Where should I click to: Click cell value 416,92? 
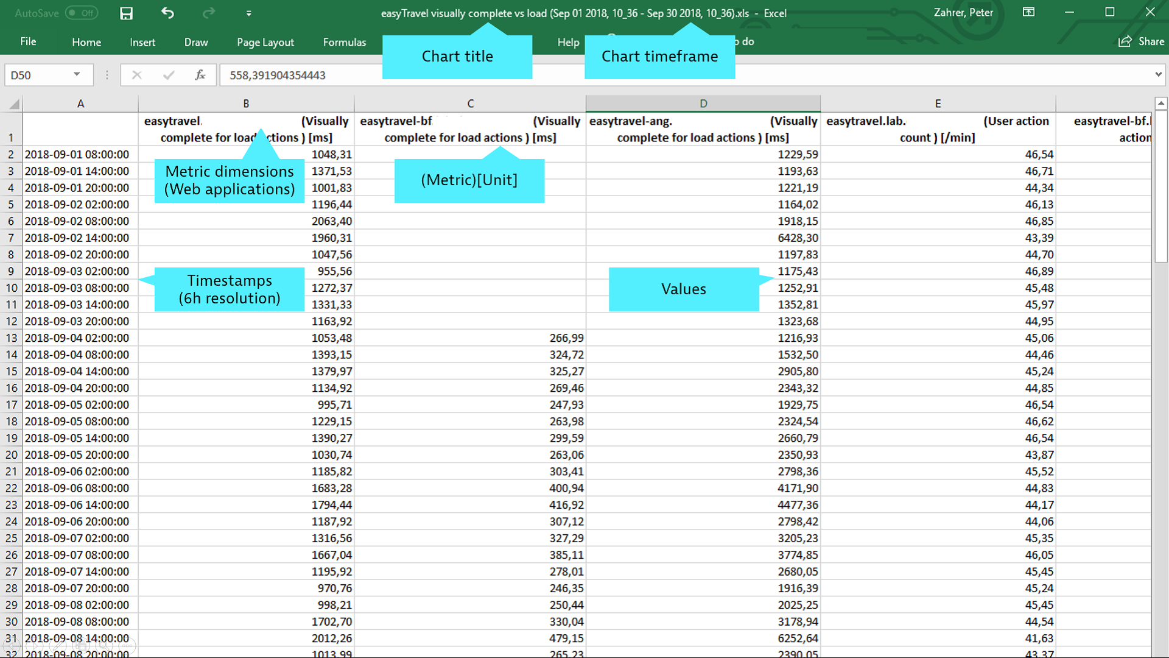click(470, 505)
